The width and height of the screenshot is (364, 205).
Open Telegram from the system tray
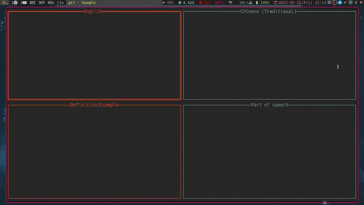340,2
